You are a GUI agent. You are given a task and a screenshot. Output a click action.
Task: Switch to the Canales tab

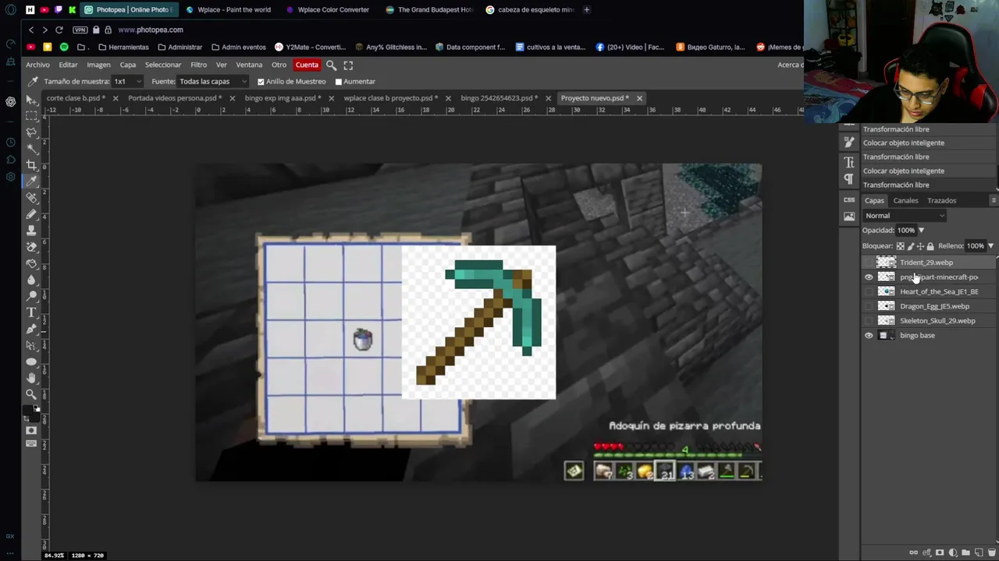click(x=905, y=201)
